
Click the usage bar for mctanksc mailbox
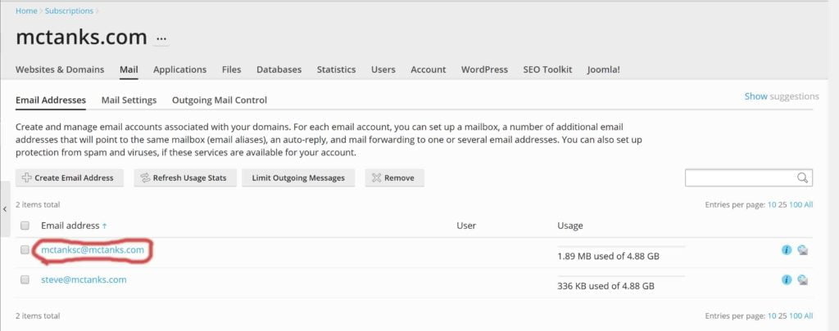pos(621,247)
